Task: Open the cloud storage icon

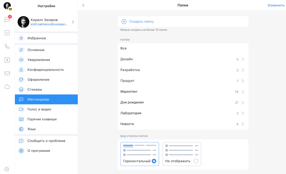Action: [x=7, y=87]
